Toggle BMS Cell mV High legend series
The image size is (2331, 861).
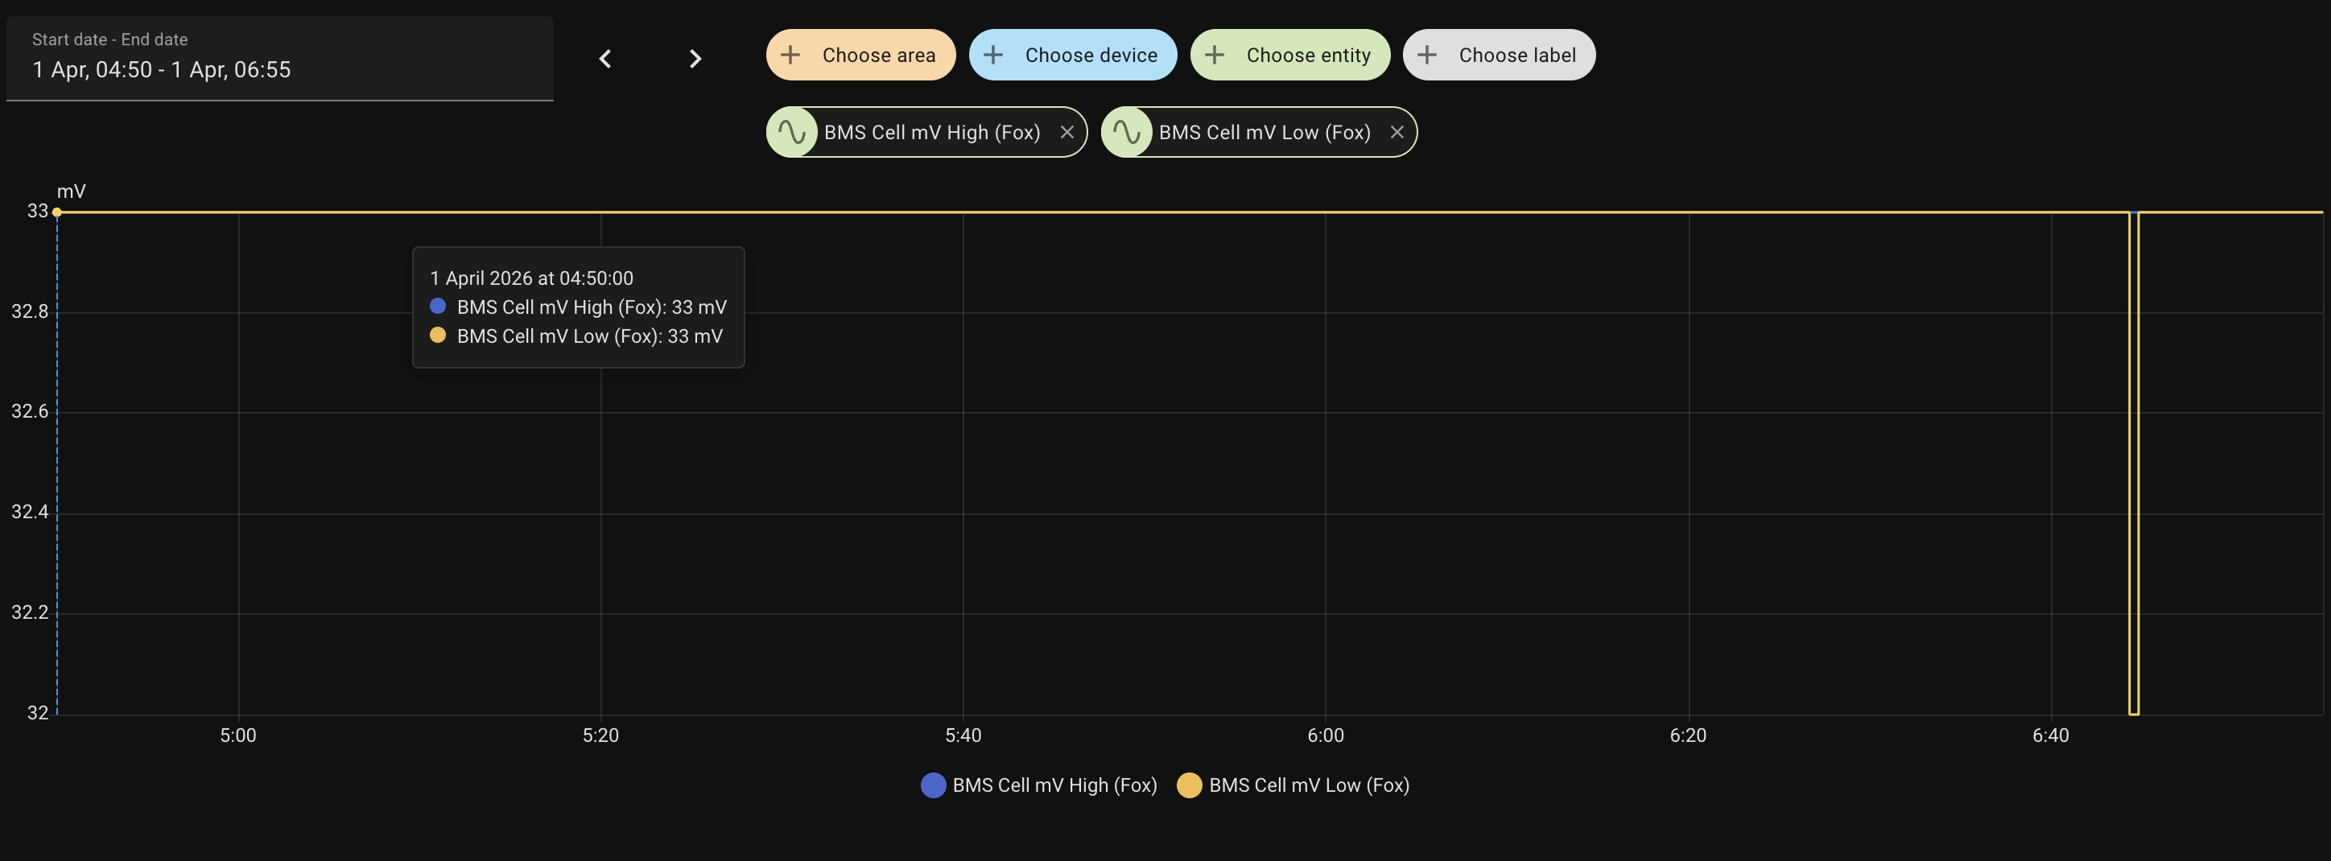coord(1054,785)
